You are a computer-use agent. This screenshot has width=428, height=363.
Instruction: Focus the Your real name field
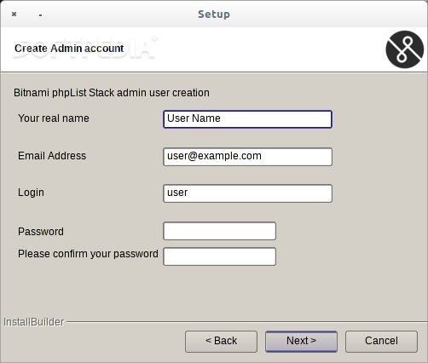[x=247, y=119]
